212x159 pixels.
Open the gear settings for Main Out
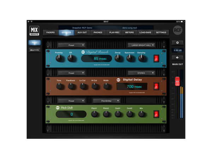coord(177,43)
